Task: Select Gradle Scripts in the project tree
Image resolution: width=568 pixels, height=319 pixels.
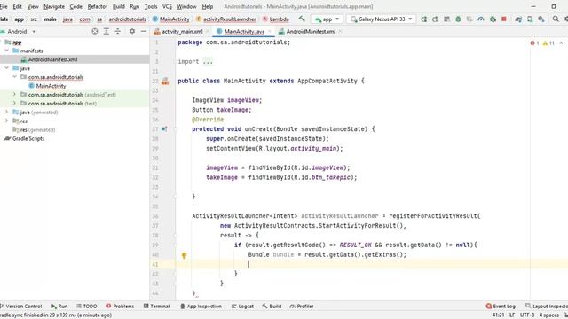Action: [x=28, y=138]
